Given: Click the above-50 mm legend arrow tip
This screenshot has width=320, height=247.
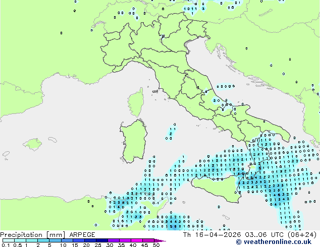Looking at the screenshot, I should pos(160,240).
